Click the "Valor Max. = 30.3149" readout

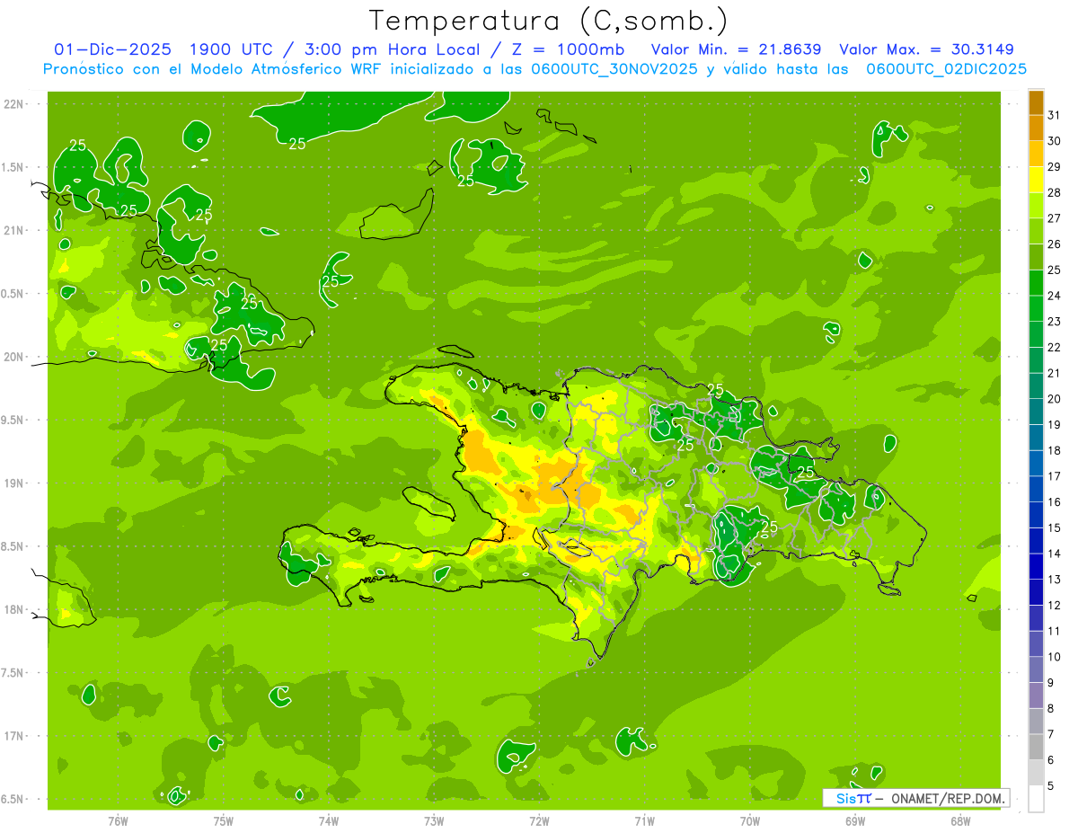(x=926, y=49)
